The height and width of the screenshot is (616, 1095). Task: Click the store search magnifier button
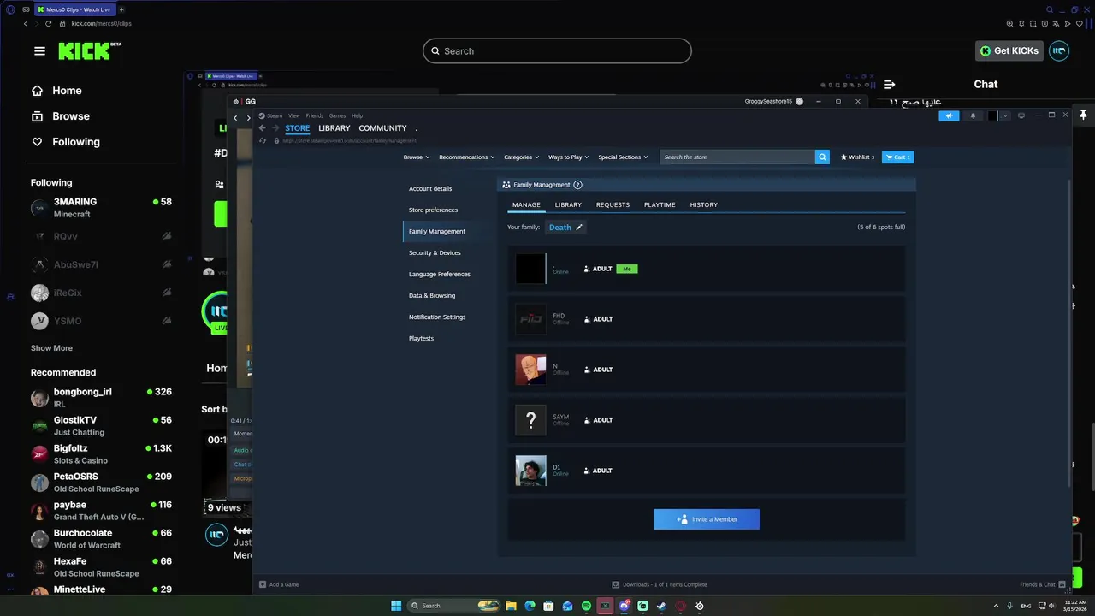(822, 157)
